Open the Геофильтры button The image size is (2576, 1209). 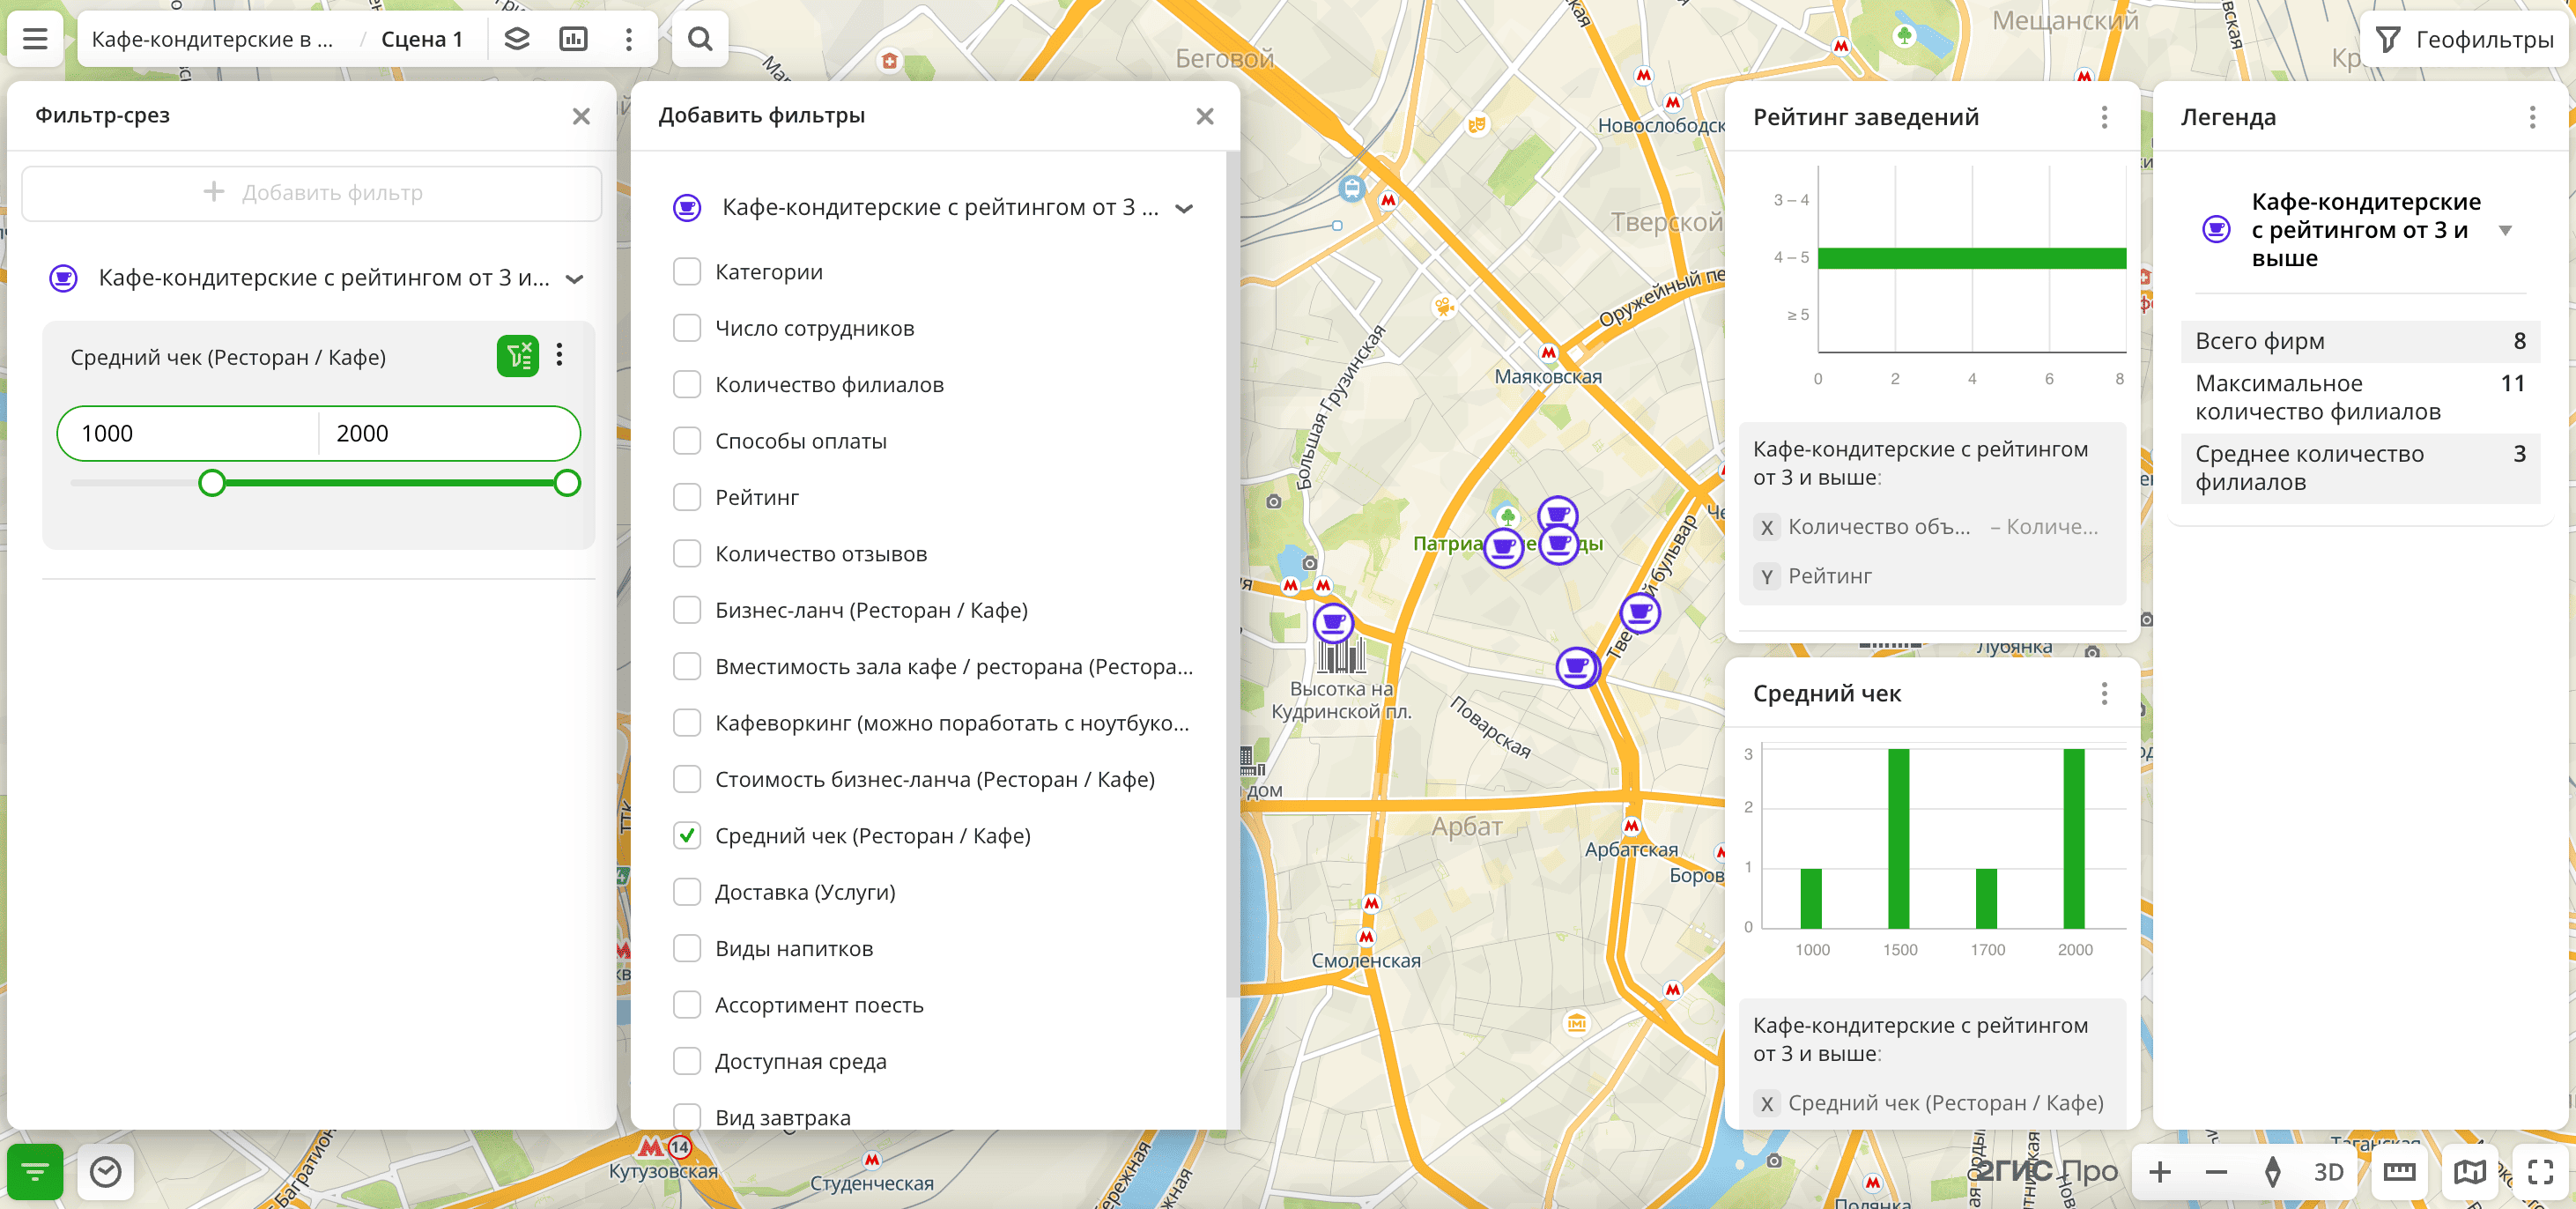pyautogui.click(x=2463, y=39)
